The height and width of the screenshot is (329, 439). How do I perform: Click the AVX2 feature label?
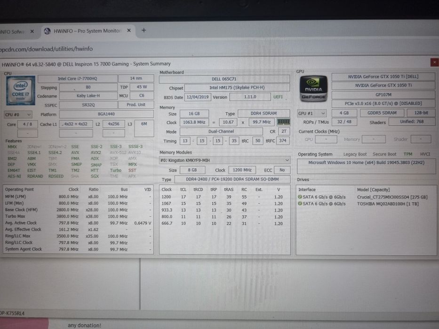point(96,153)
